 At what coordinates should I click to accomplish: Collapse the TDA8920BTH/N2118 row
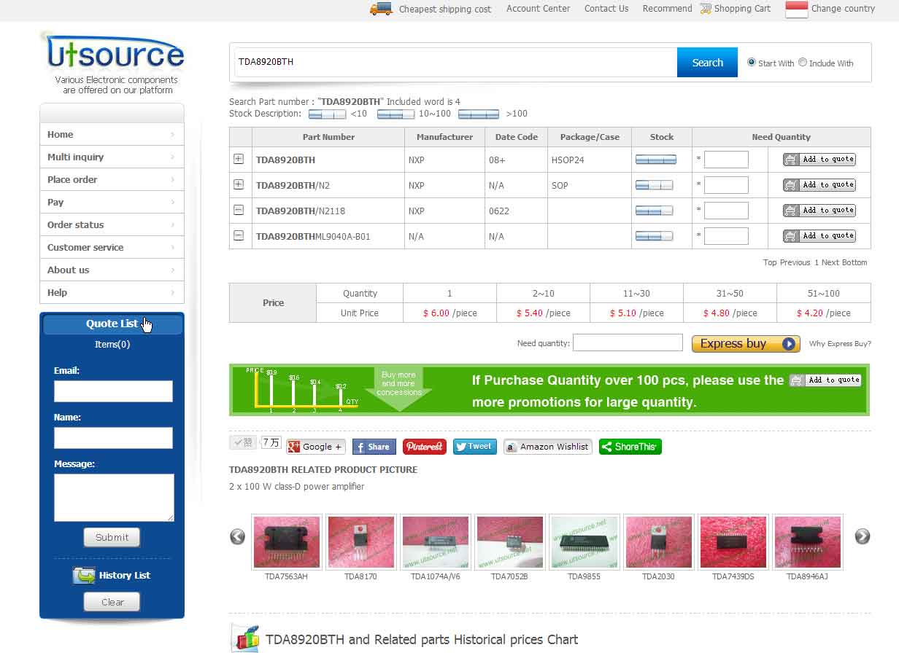(x=239, y=210)
